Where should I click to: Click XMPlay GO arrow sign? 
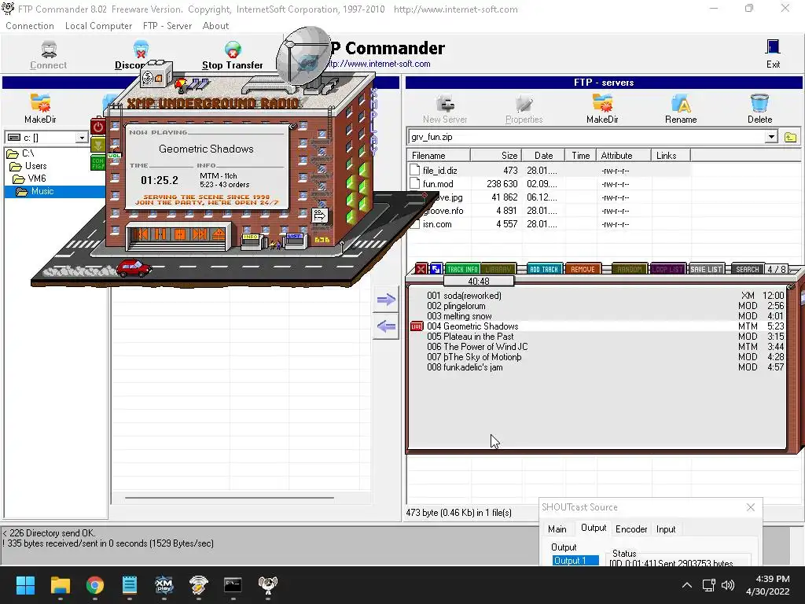click(x=320, y=215)
